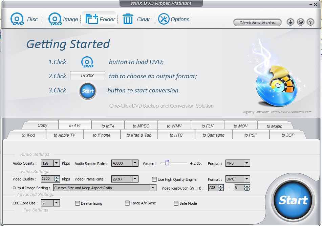Viewport: 322px width, 226px height.
Task: Click the Folder source icon
Action: coord(92,19)
